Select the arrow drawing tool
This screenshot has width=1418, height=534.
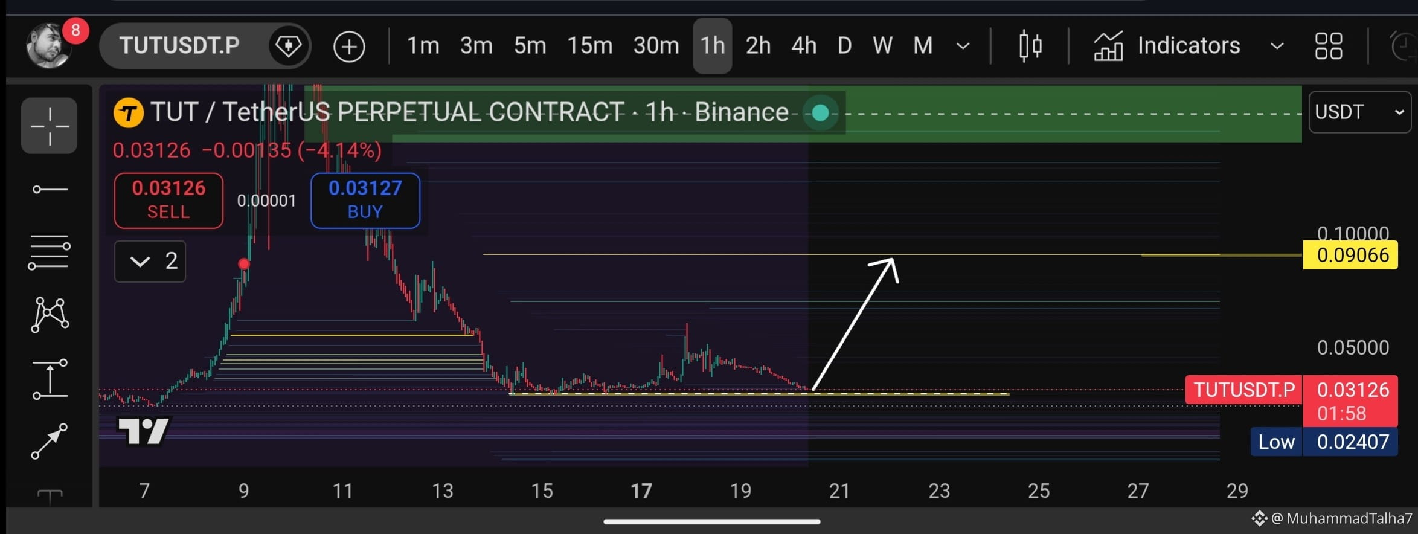(50, 442)
